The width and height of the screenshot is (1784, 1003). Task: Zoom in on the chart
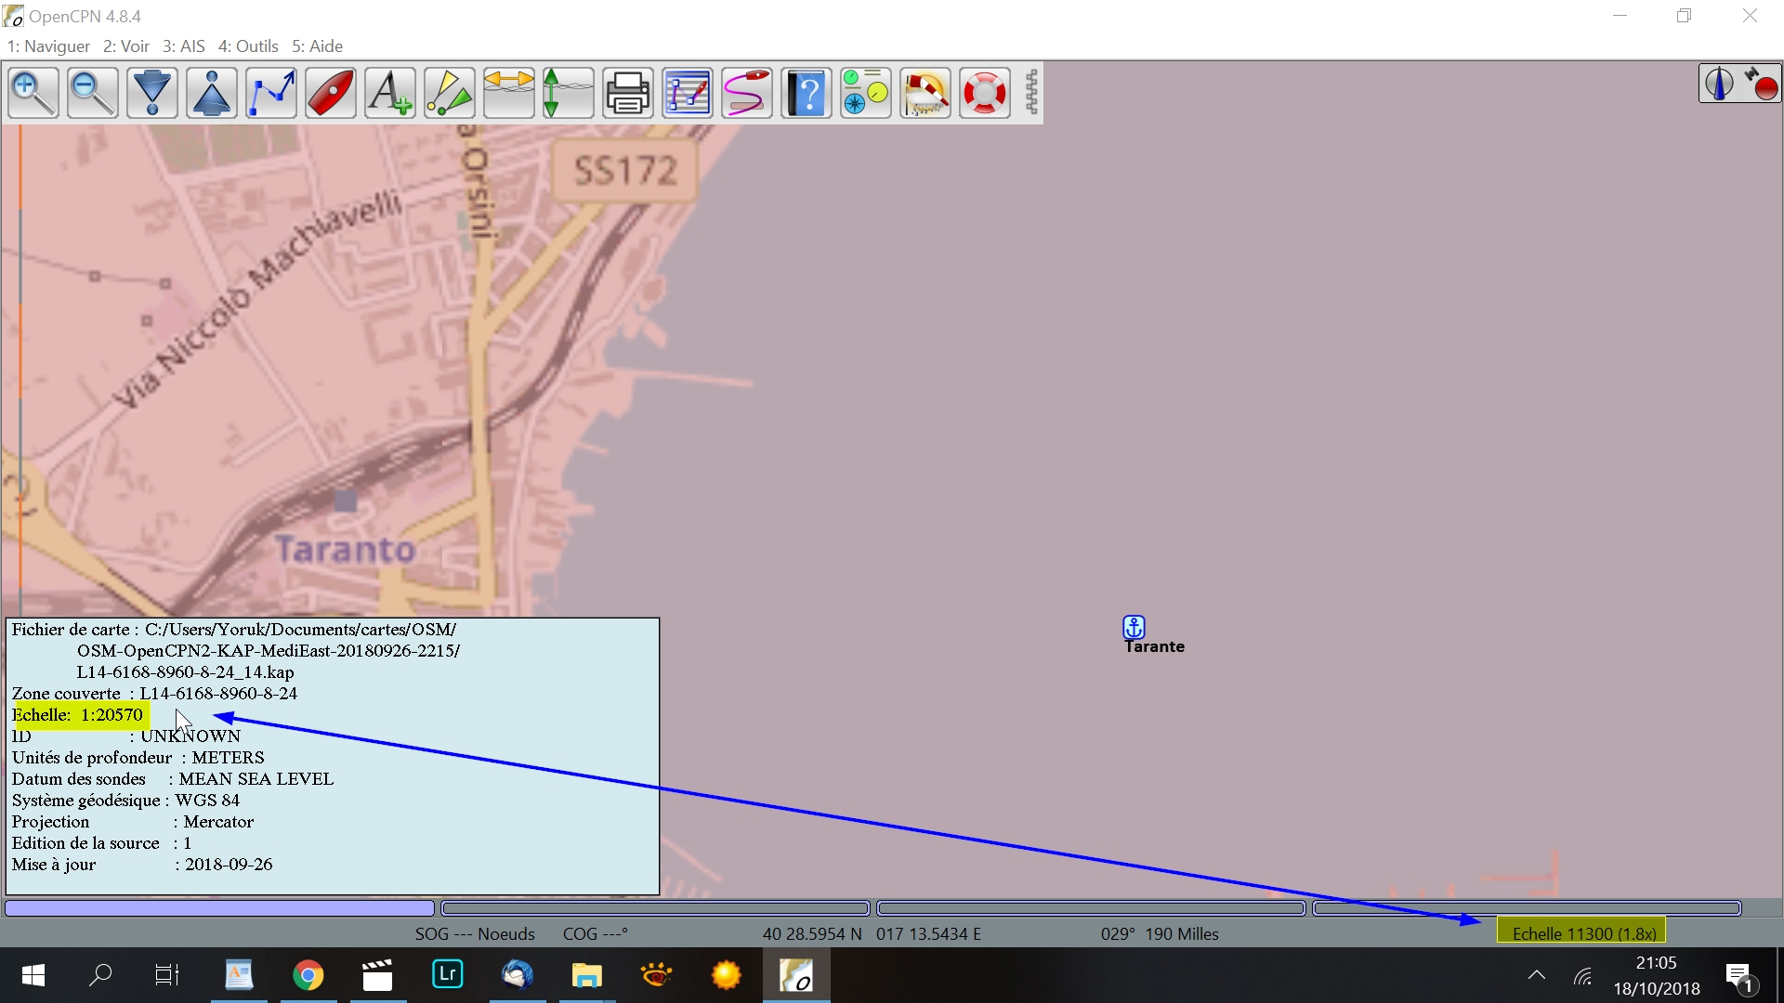pyautogui.click(x=33, y=93)
